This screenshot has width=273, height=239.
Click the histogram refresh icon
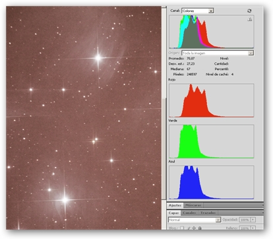pos(249,11)
